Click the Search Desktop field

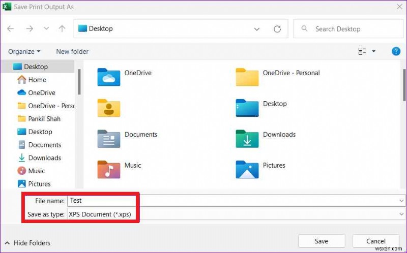click(348, 29)
